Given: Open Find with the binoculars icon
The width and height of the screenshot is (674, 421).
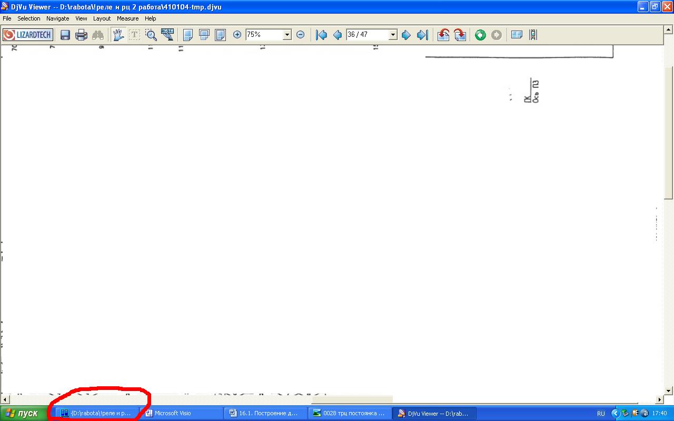Looking at the screenshot, I should [98, 35].
